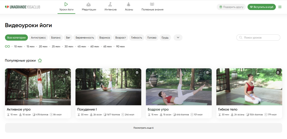Expand list via Посмотреть еще 6
287x139 pixels.
click(143, 128)
